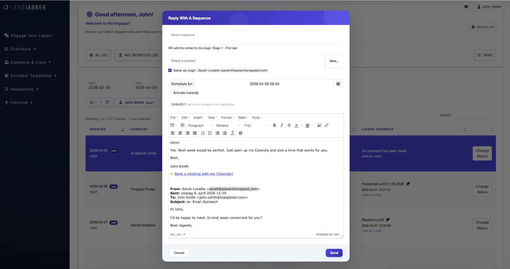Image resolution: width=510 pixels, height=269 pixels.
Task: Expand Contacts & Lists sidebar menu
Action: point(28,62)
